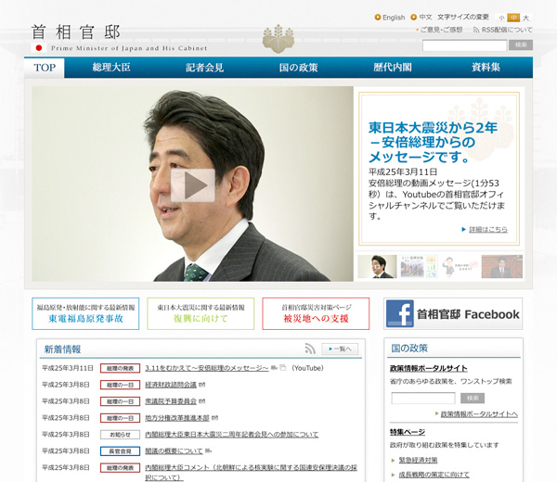Click the 経済財政諮問会議 news link
557x482 pixels.
click(x=170, y=384)
